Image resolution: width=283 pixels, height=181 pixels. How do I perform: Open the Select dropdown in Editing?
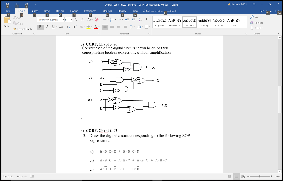(257, 28)
